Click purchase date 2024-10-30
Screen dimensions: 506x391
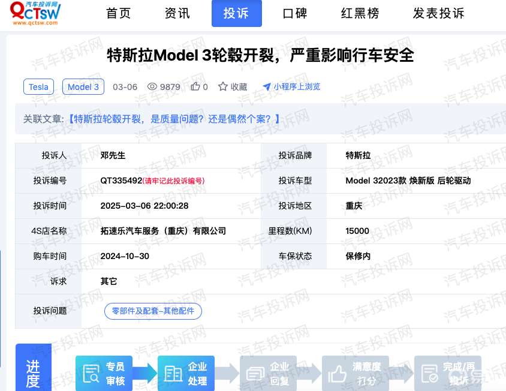point(125,256)
